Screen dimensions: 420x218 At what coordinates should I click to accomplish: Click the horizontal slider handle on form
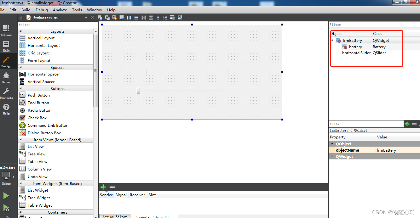pos(138,91)
